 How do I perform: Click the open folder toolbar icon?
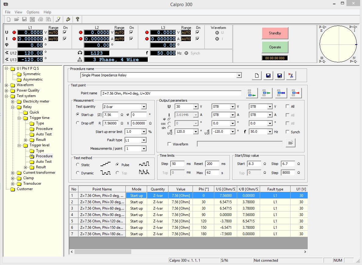pos(16,19)
